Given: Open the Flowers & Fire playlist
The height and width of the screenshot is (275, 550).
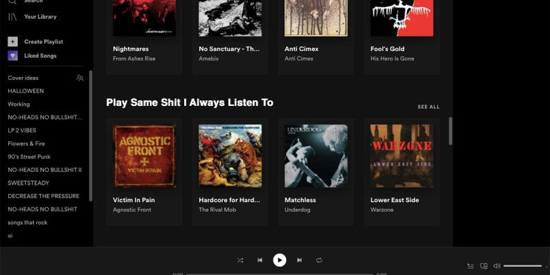Looking at the screenshot, I should coord(26,144).
